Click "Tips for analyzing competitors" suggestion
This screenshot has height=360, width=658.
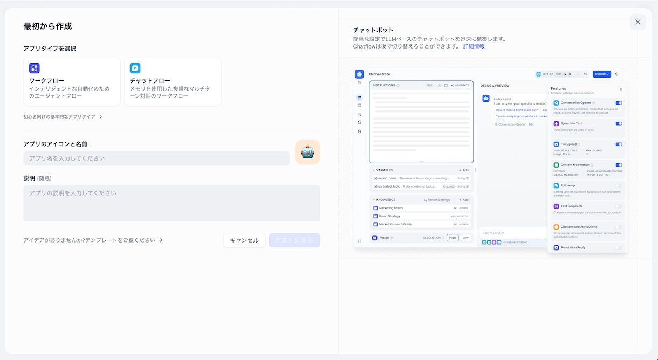(521, 116)
